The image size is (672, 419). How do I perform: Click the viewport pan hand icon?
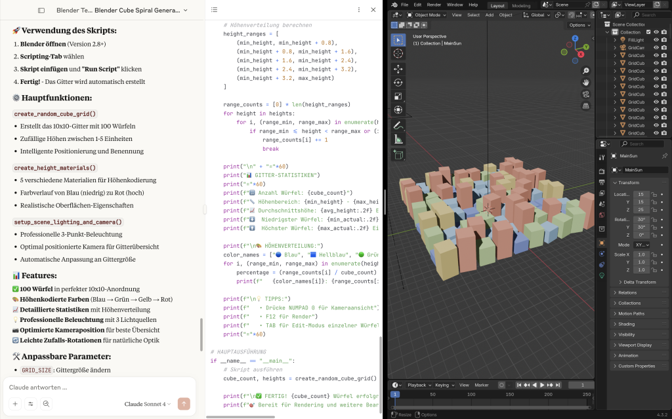pyautogui.click(x=586, y=83)
